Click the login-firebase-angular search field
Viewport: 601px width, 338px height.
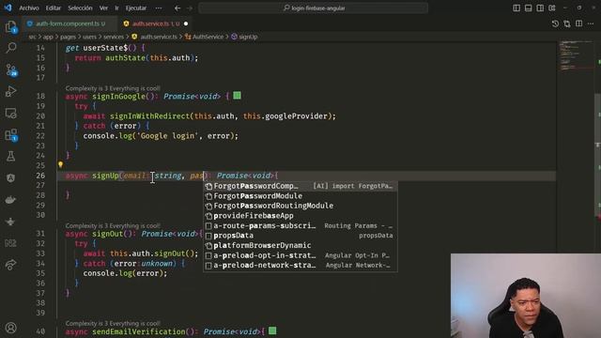coord(313,8)
